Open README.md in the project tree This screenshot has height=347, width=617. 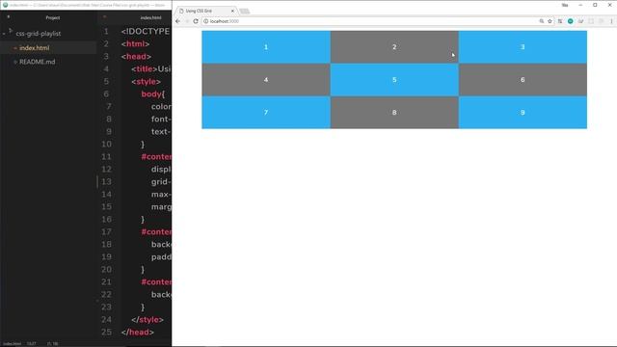(37, 62)
